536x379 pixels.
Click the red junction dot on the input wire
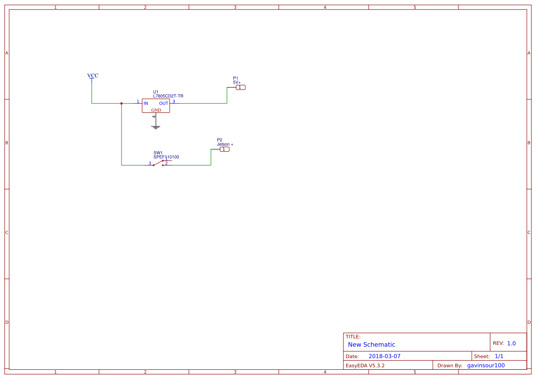(x=122, y=103)
